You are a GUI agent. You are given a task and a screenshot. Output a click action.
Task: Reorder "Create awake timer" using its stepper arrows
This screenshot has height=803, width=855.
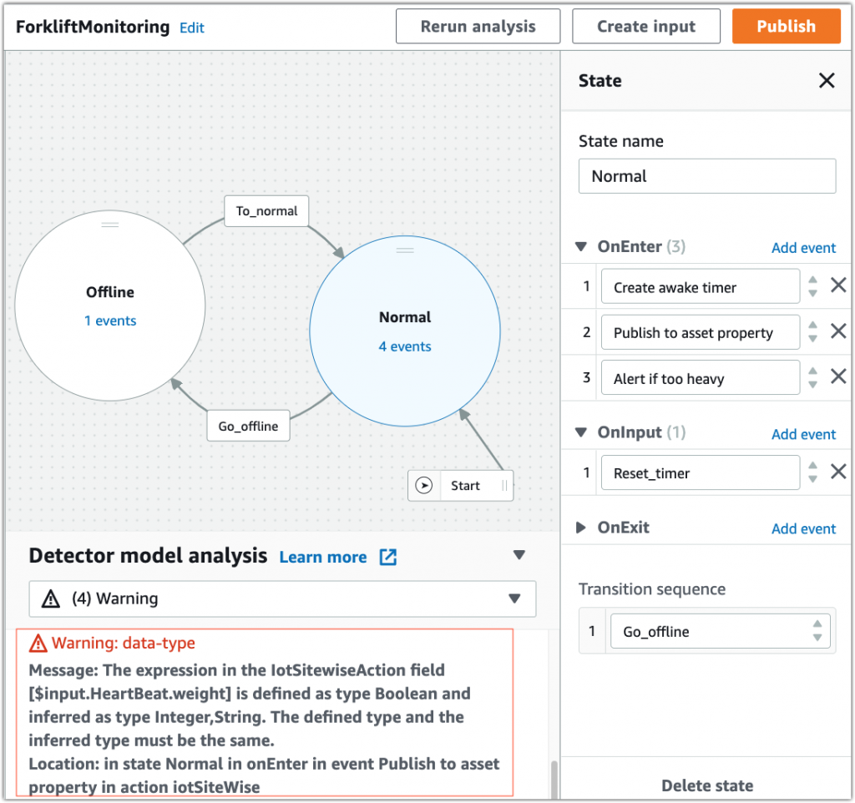(x=812, y=285)
